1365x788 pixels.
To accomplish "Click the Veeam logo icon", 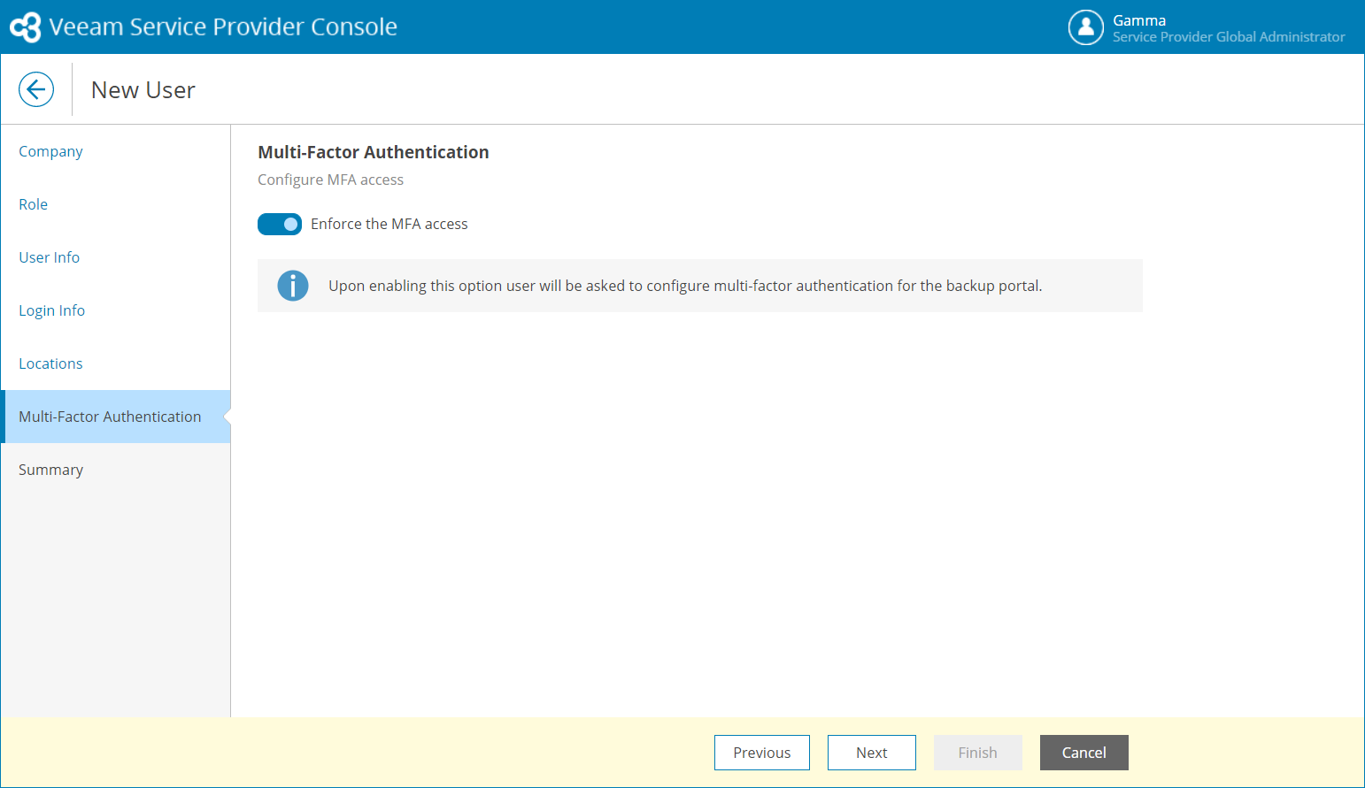I will [26, 27].
